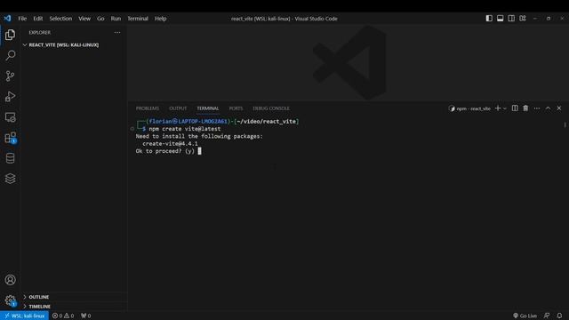Kill the terminal with trash icon

525,108
